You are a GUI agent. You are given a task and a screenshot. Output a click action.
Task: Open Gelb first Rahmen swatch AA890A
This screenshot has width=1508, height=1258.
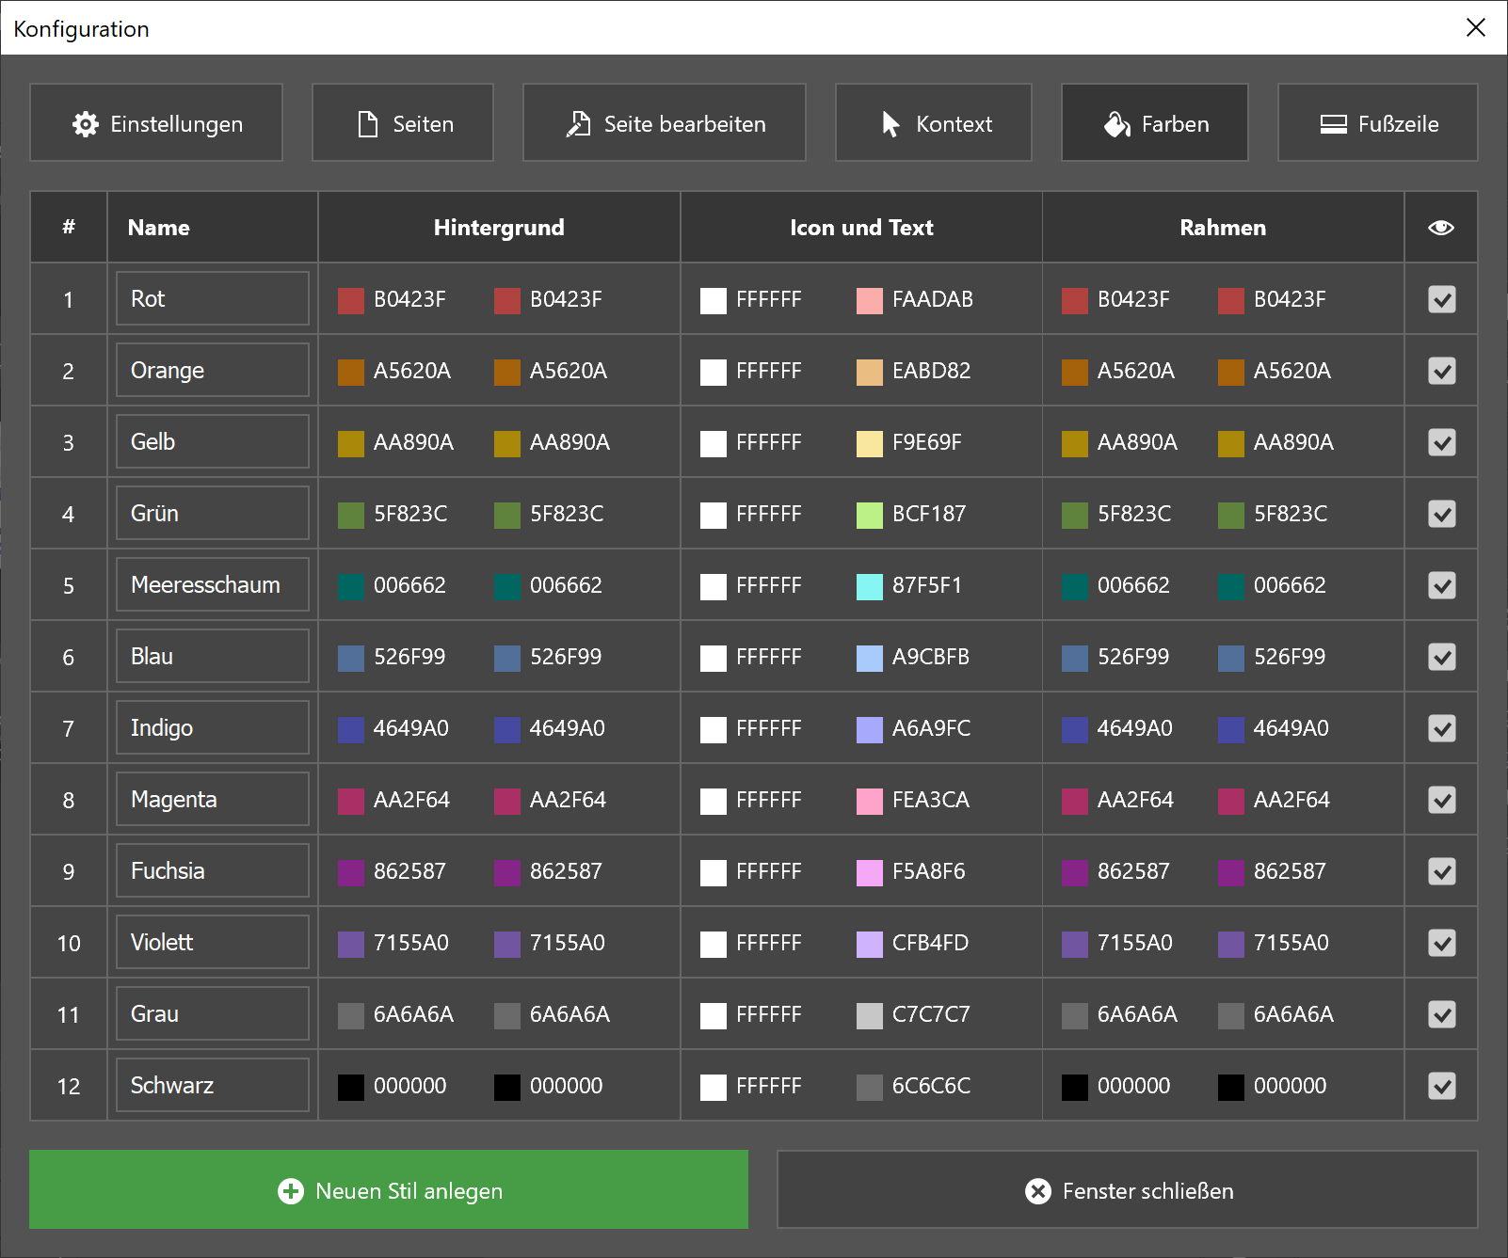click(1075, 444)
